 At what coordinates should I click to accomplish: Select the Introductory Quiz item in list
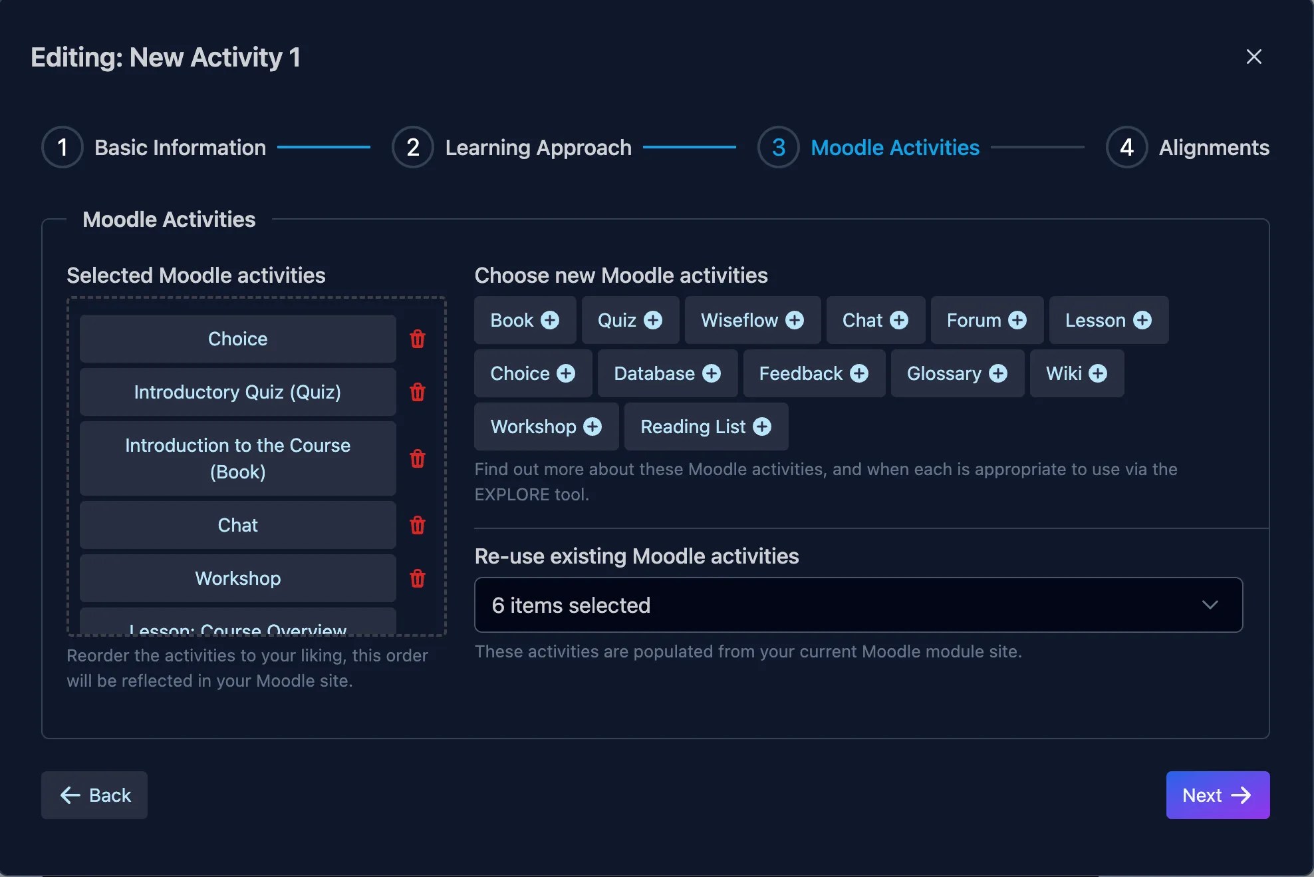tap(237, 392)
